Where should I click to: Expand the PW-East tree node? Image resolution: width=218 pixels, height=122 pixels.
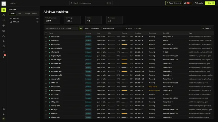click(9, 18)
